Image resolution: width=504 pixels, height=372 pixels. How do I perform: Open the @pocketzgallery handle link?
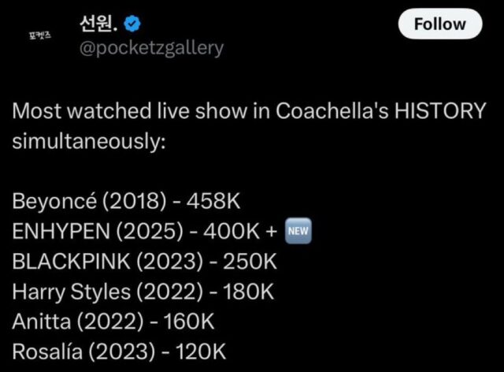151,48
